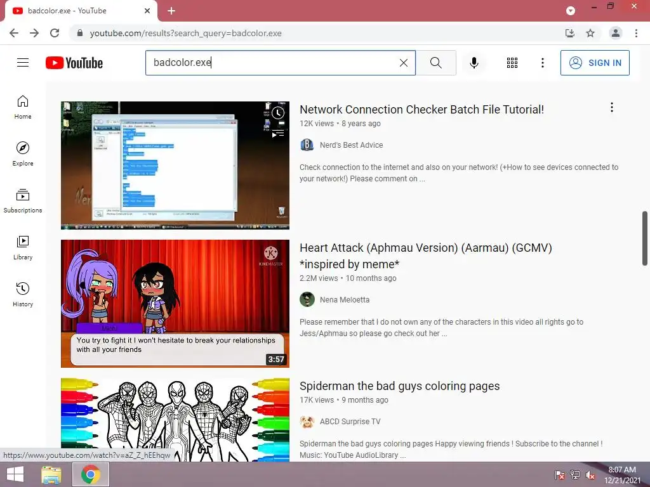The image size is (650, 487).
Task: Open Heart Attack (Aphmau Version) title
Action: (x=426, y=256)
